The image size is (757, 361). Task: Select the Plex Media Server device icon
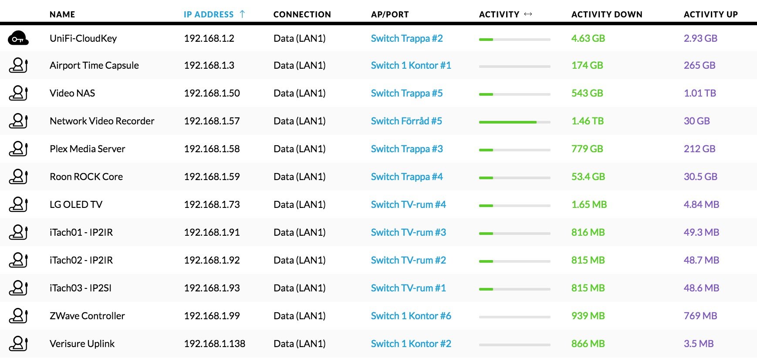18,149
